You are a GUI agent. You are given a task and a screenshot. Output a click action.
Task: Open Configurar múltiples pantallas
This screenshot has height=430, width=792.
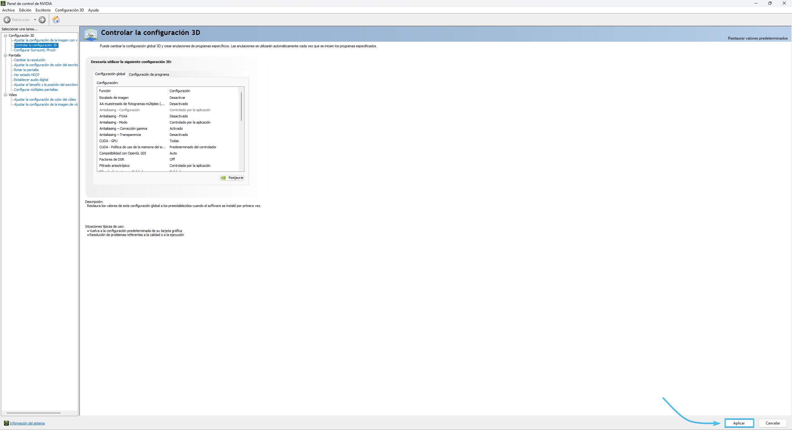click(36, 90)
